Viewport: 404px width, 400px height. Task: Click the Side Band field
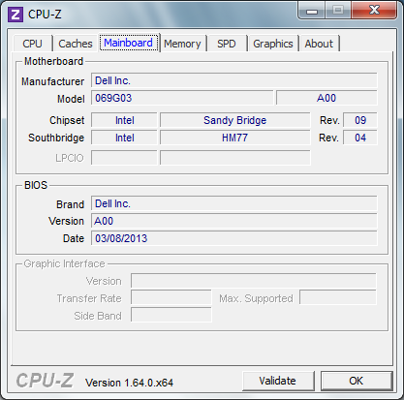click(x=171, y=316)
